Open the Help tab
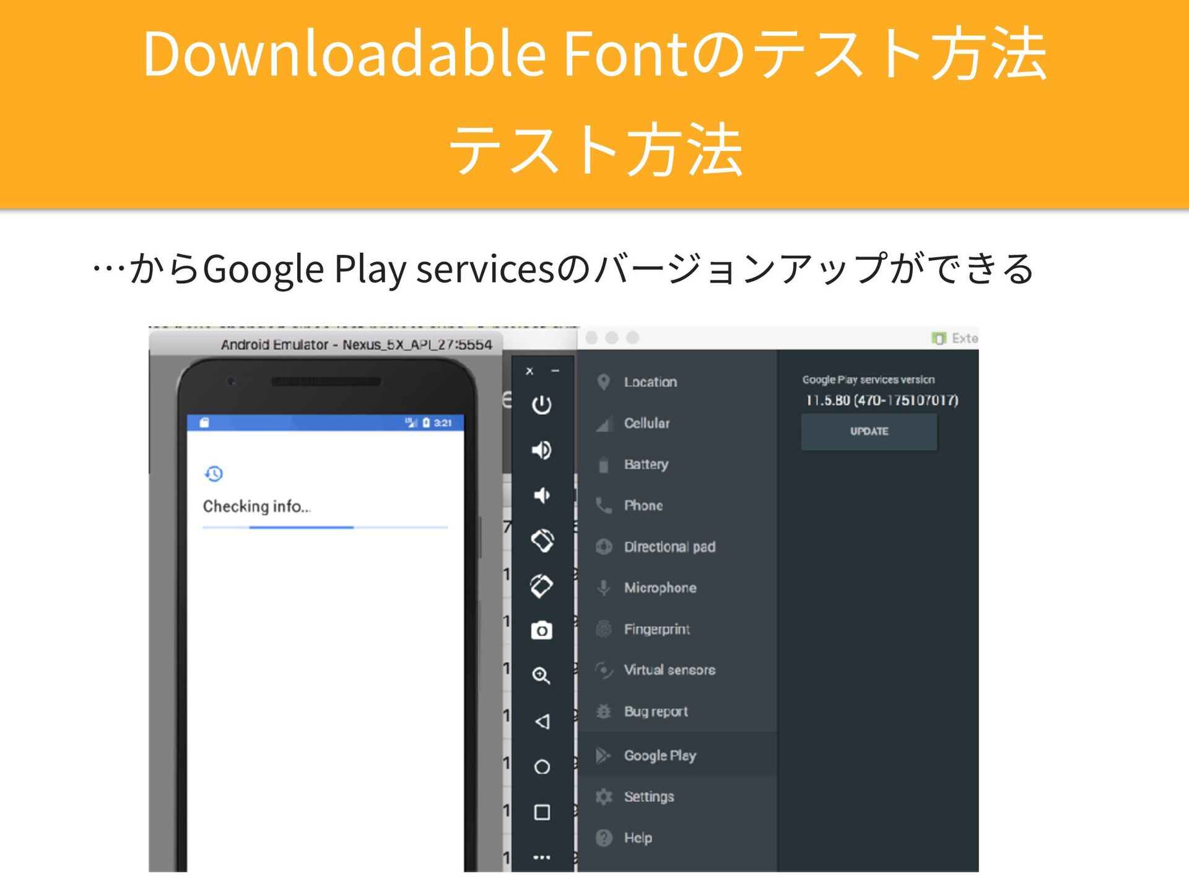The width and height of the screenshot is (1189, 892). point(677,838)
